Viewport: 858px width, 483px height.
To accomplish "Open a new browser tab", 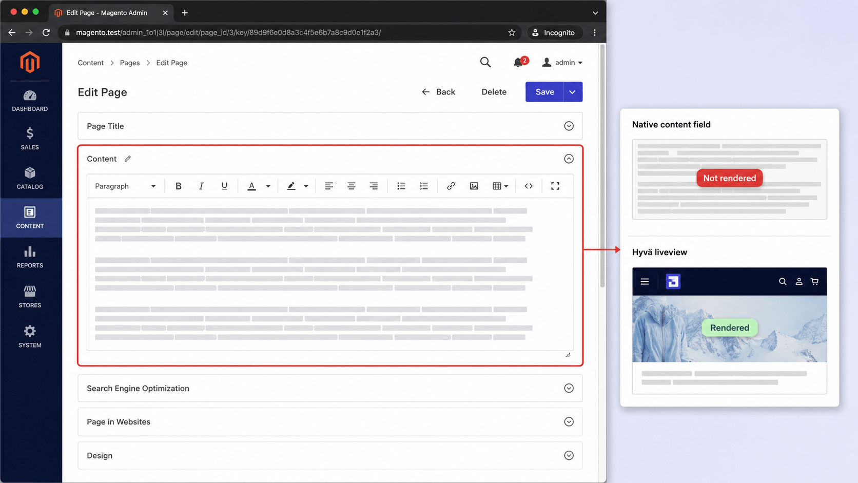I will coord(185,12).
